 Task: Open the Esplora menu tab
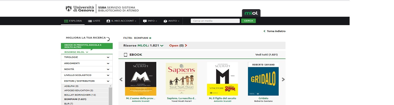coord(73,21)
